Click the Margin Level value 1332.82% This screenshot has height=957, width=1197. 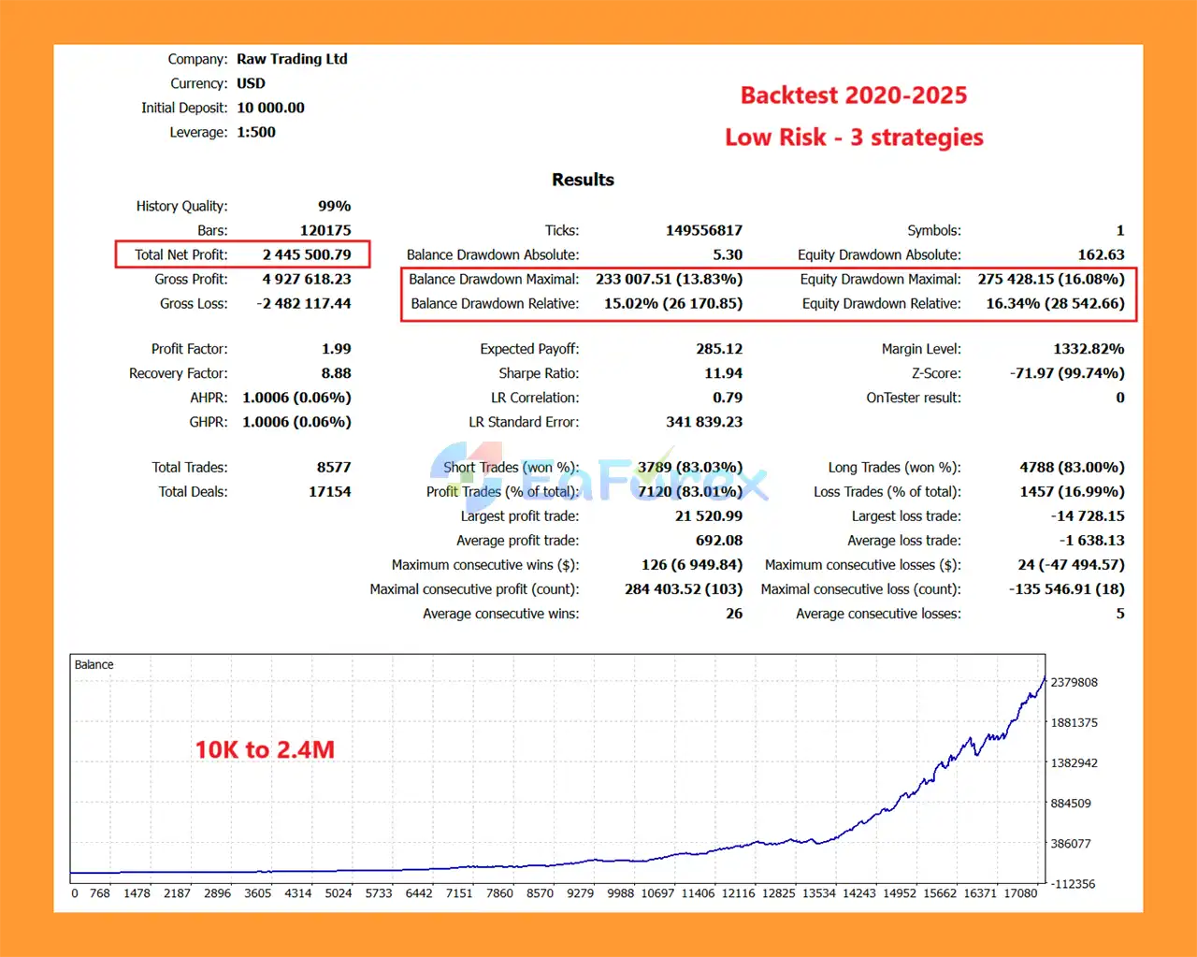point(1089,349)
